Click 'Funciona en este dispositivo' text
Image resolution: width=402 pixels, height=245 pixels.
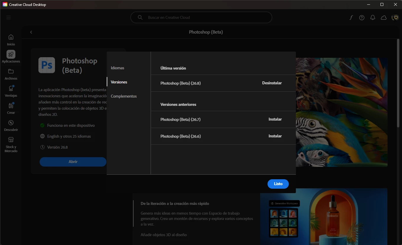pos(71,125)
